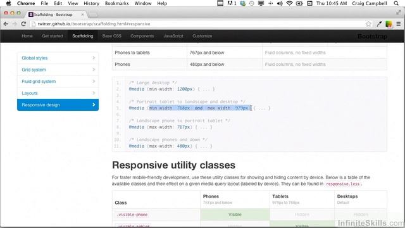
Task: Open the Get started page
Action: point(53,36)
